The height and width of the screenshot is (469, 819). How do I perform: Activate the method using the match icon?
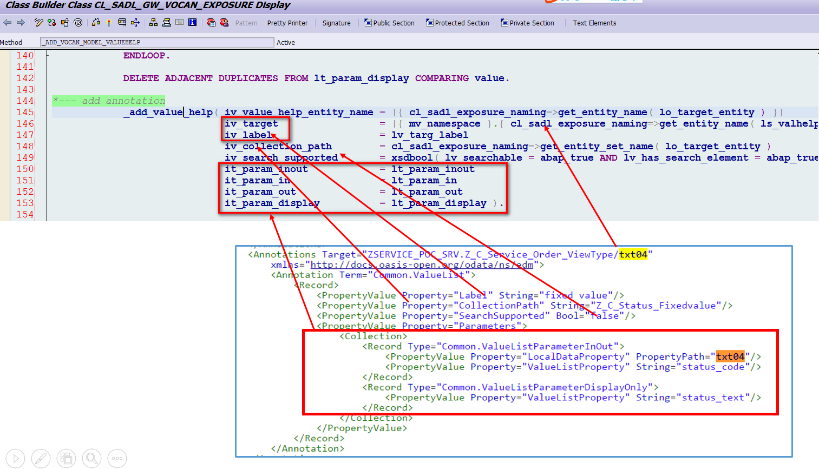click(x=109, y=23)
